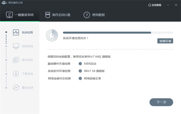Click the question mark help icon
The height and width of the screenshot is (114, 181).
(87, 15)
